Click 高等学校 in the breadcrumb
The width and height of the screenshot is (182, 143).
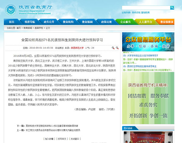pos(39,28)
